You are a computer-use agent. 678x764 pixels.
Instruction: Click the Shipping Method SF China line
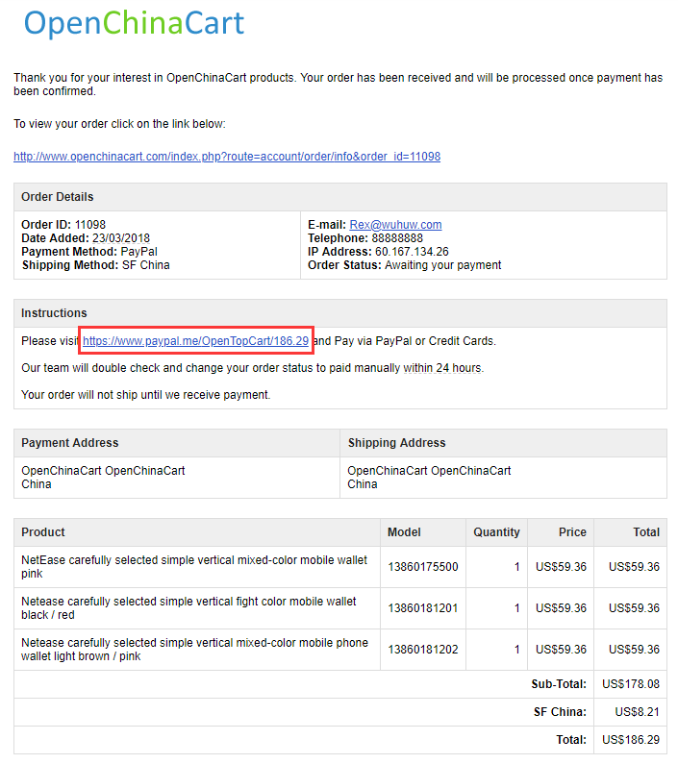[x=95, y=265]
